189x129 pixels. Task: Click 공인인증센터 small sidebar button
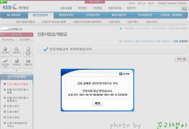(x=25, y=40)
